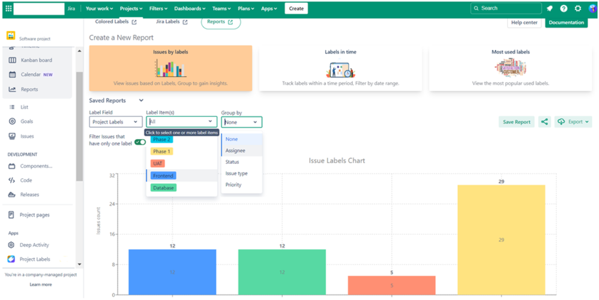Screen dimensions: 599x300
Task: Click the sidebar scroll down arrow
Action: pyautogui.click(x=79, y=264)
